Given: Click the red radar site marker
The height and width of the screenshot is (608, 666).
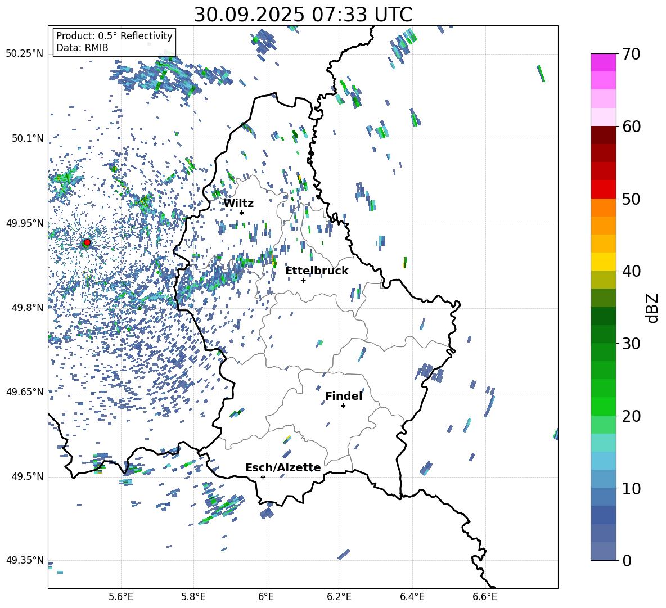Looking at the screenshot, I should pyautogui.click(x=87, y=242).
